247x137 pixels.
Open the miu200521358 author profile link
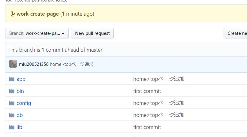click(x=34, y=64)
